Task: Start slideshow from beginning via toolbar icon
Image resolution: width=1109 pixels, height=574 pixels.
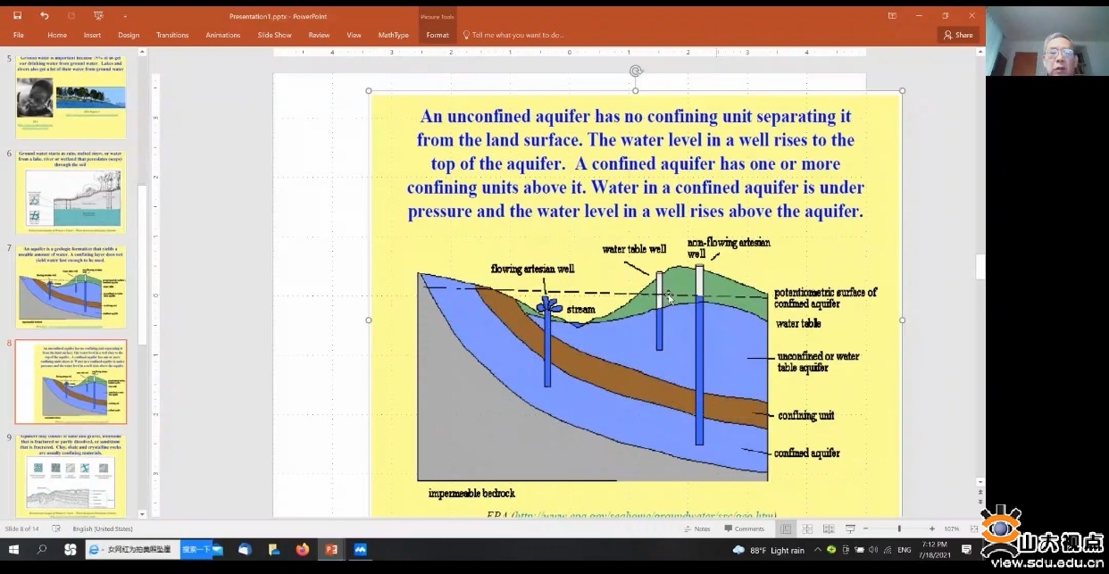Action: (x=98, y=16)
